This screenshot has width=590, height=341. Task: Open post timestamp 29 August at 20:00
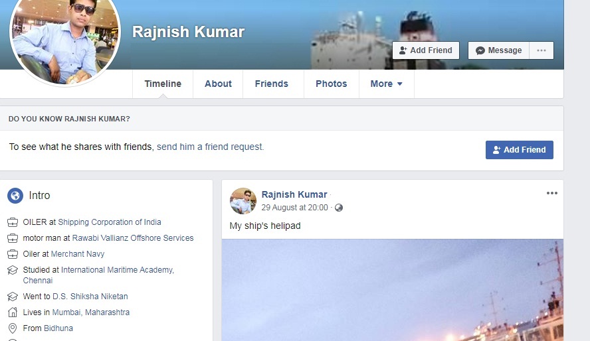pyautogui.click(x=294, y=208)
